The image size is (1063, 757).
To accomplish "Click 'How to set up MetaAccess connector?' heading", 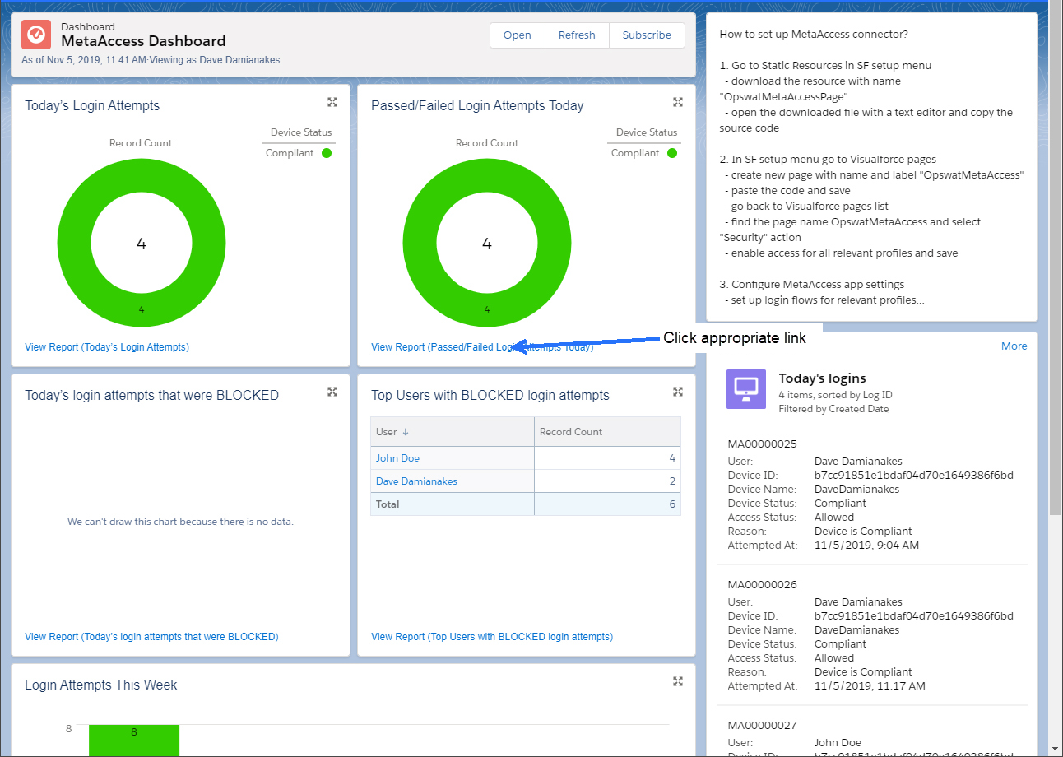I will pos(814,35).
